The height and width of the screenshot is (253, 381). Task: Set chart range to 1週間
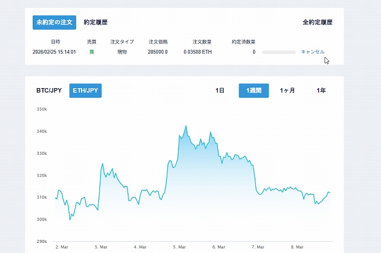pyautogui.click(x=254, y=90)
